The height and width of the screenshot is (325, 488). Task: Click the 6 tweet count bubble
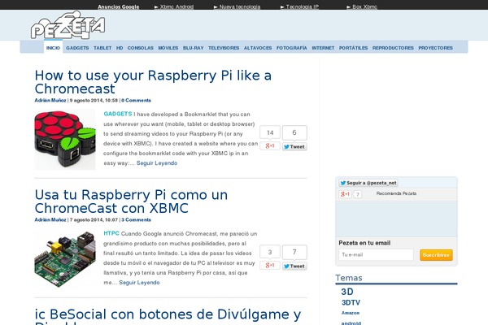[294, 132]
